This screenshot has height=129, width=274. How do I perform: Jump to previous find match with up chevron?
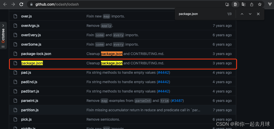[x=242, y=14]
